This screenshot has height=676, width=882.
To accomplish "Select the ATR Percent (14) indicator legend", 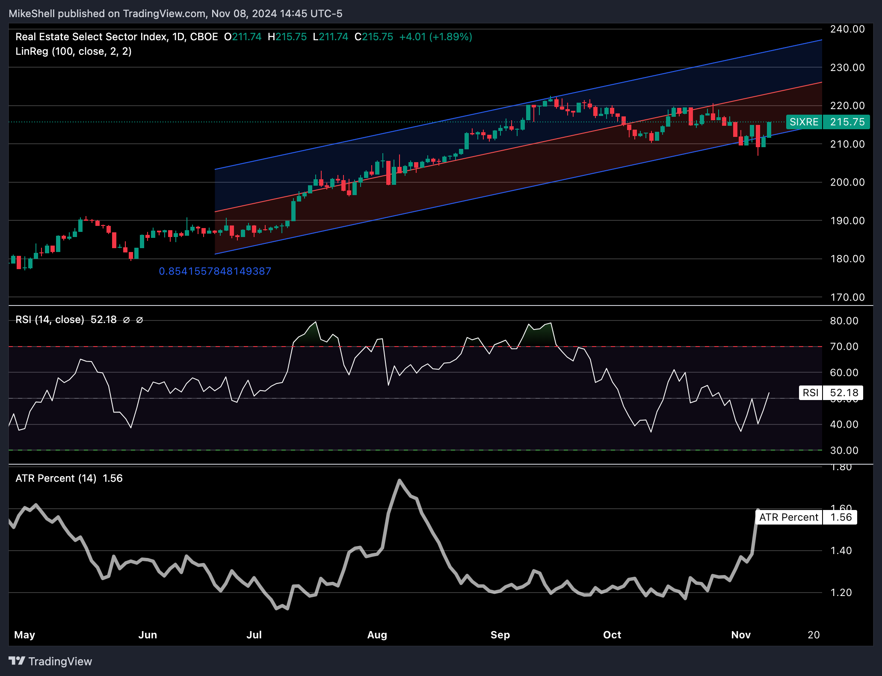I will pos(56,478).
